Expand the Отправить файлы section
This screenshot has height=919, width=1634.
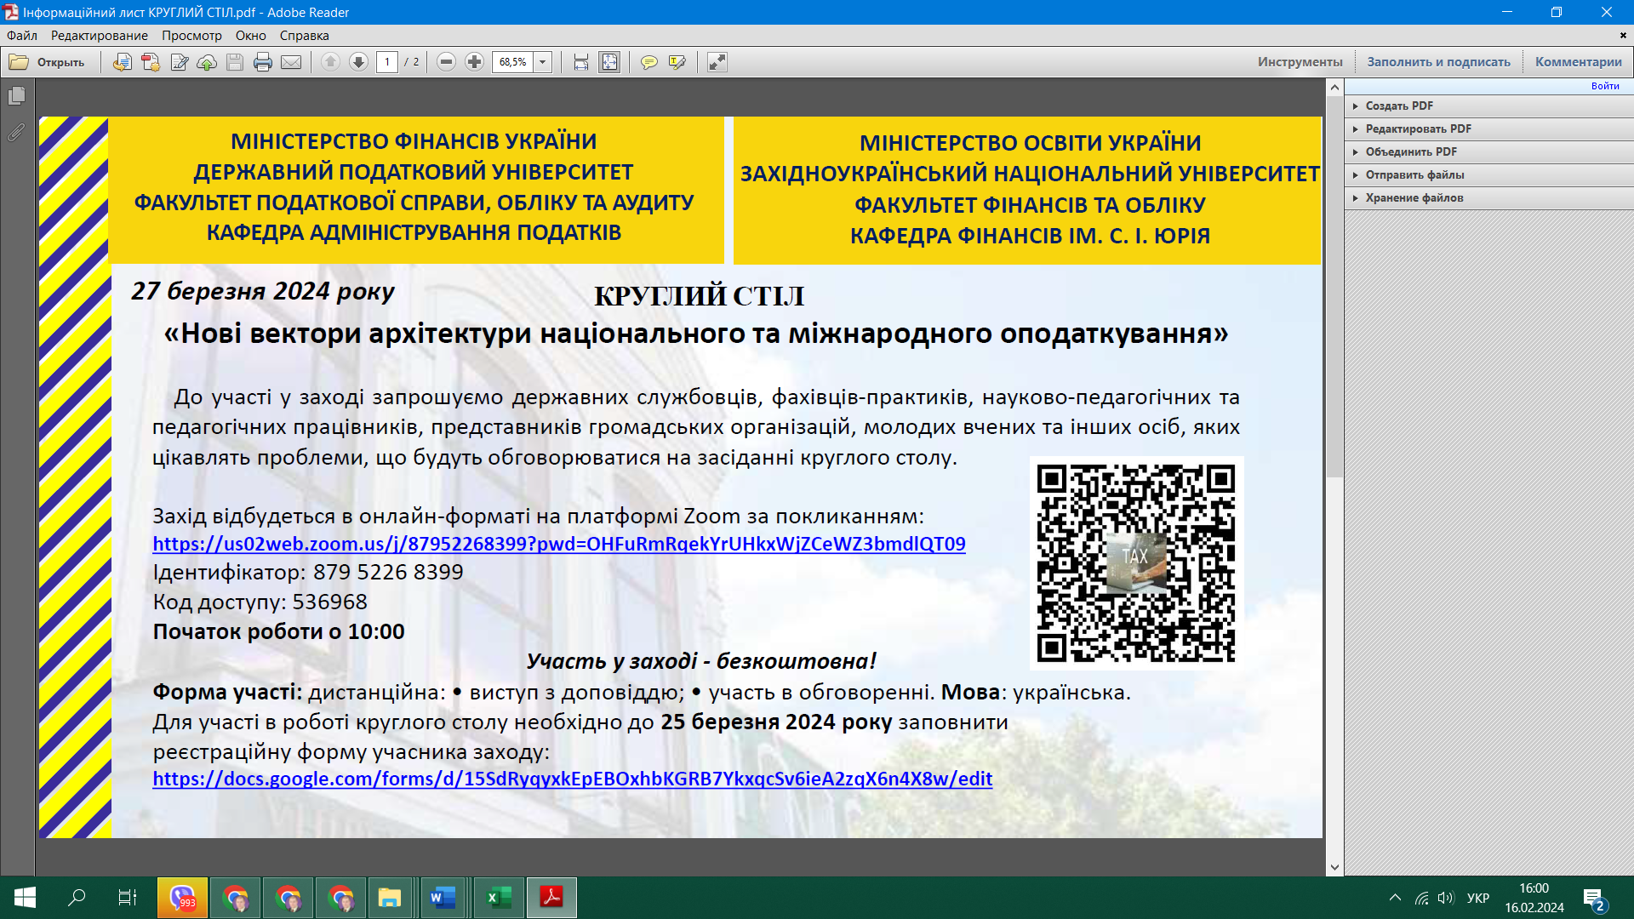1488,175
